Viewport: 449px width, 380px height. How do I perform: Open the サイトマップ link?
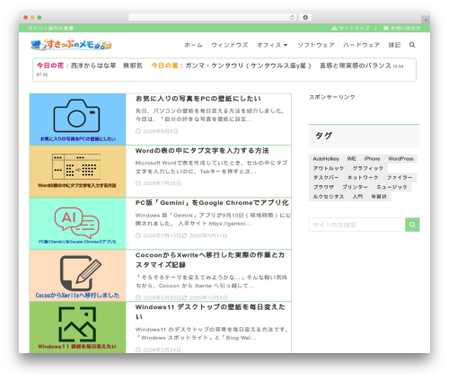click(354, 28)
